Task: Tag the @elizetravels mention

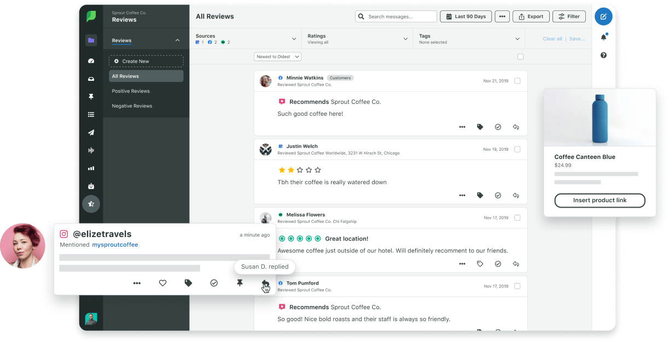Action: [x=188, y=283]
